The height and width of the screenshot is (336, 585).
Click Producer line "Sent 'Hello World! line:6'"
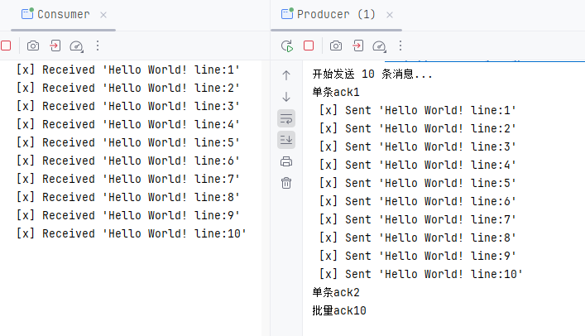coord(418,201)
